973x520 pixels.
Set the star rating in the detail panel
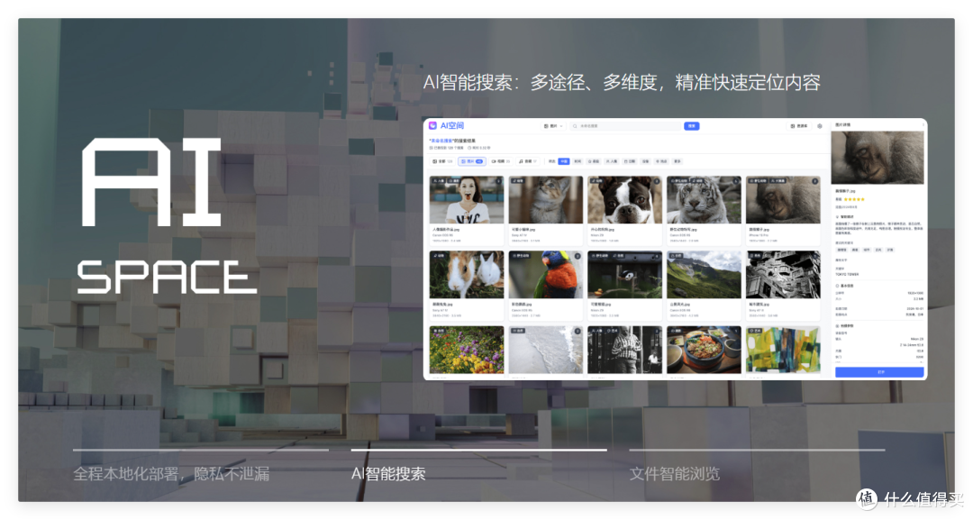tap(854, 199)
